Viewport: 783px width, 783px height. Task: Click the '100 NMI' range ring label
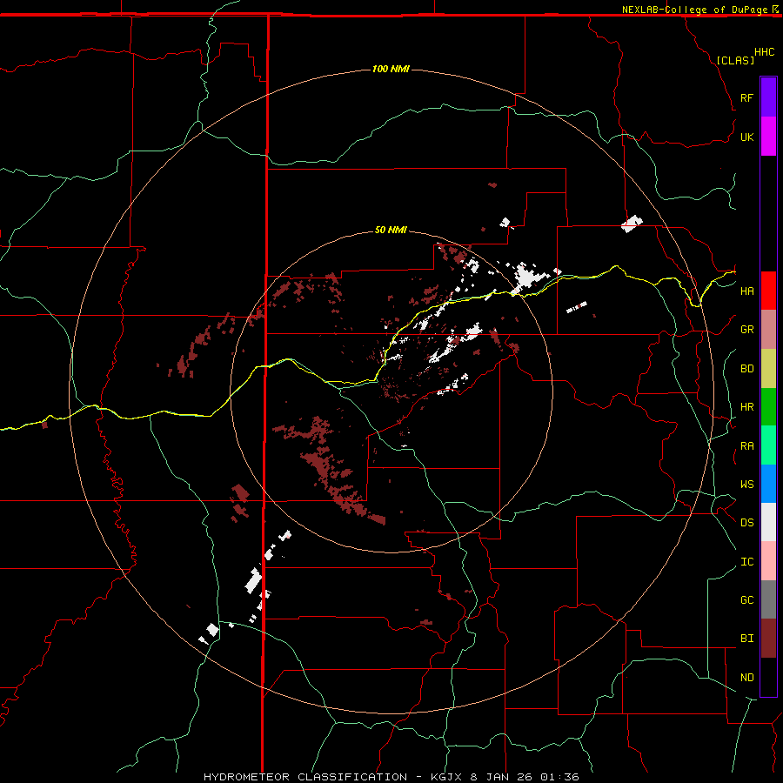tap(391, 69)
